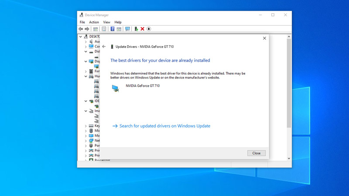Click the red X uninstall device icon
Image resolution: width=349 pixels, height=196 pixels.
click(x=143, y=29)
